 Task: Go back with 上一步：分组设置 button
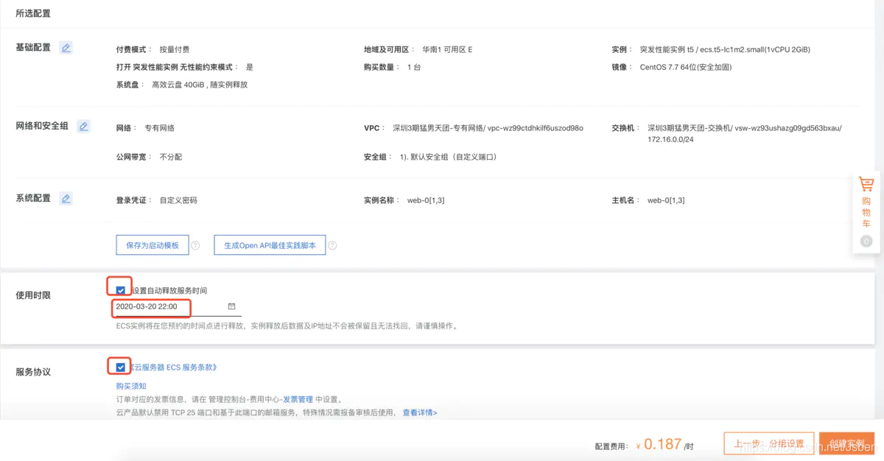click(x=769, y=444)
